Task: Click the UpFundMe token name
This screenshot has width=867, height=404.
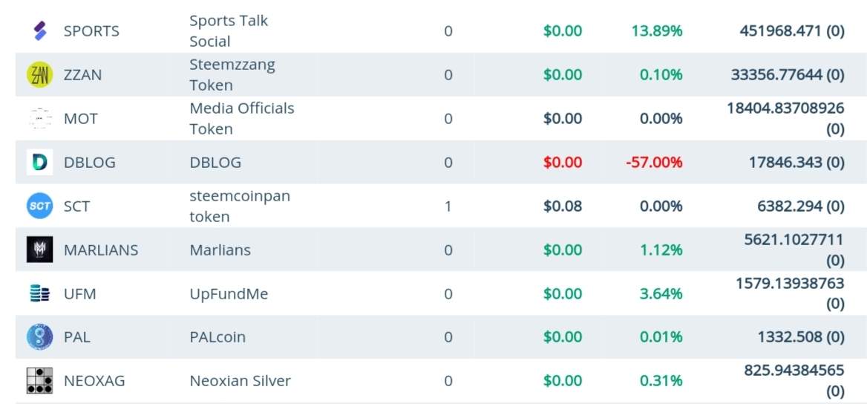Action: coord(229,293)
